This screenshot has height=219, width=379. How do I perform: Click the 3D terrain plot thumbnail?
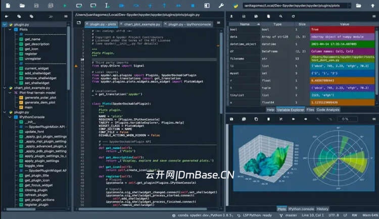pos(268,159)
